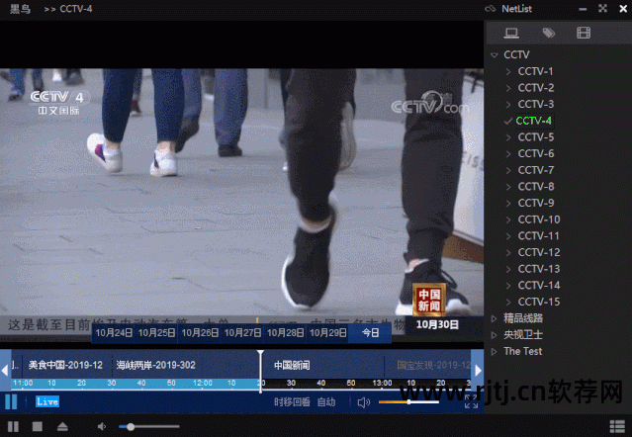Click the 自动 quality option

coord(326,402)
